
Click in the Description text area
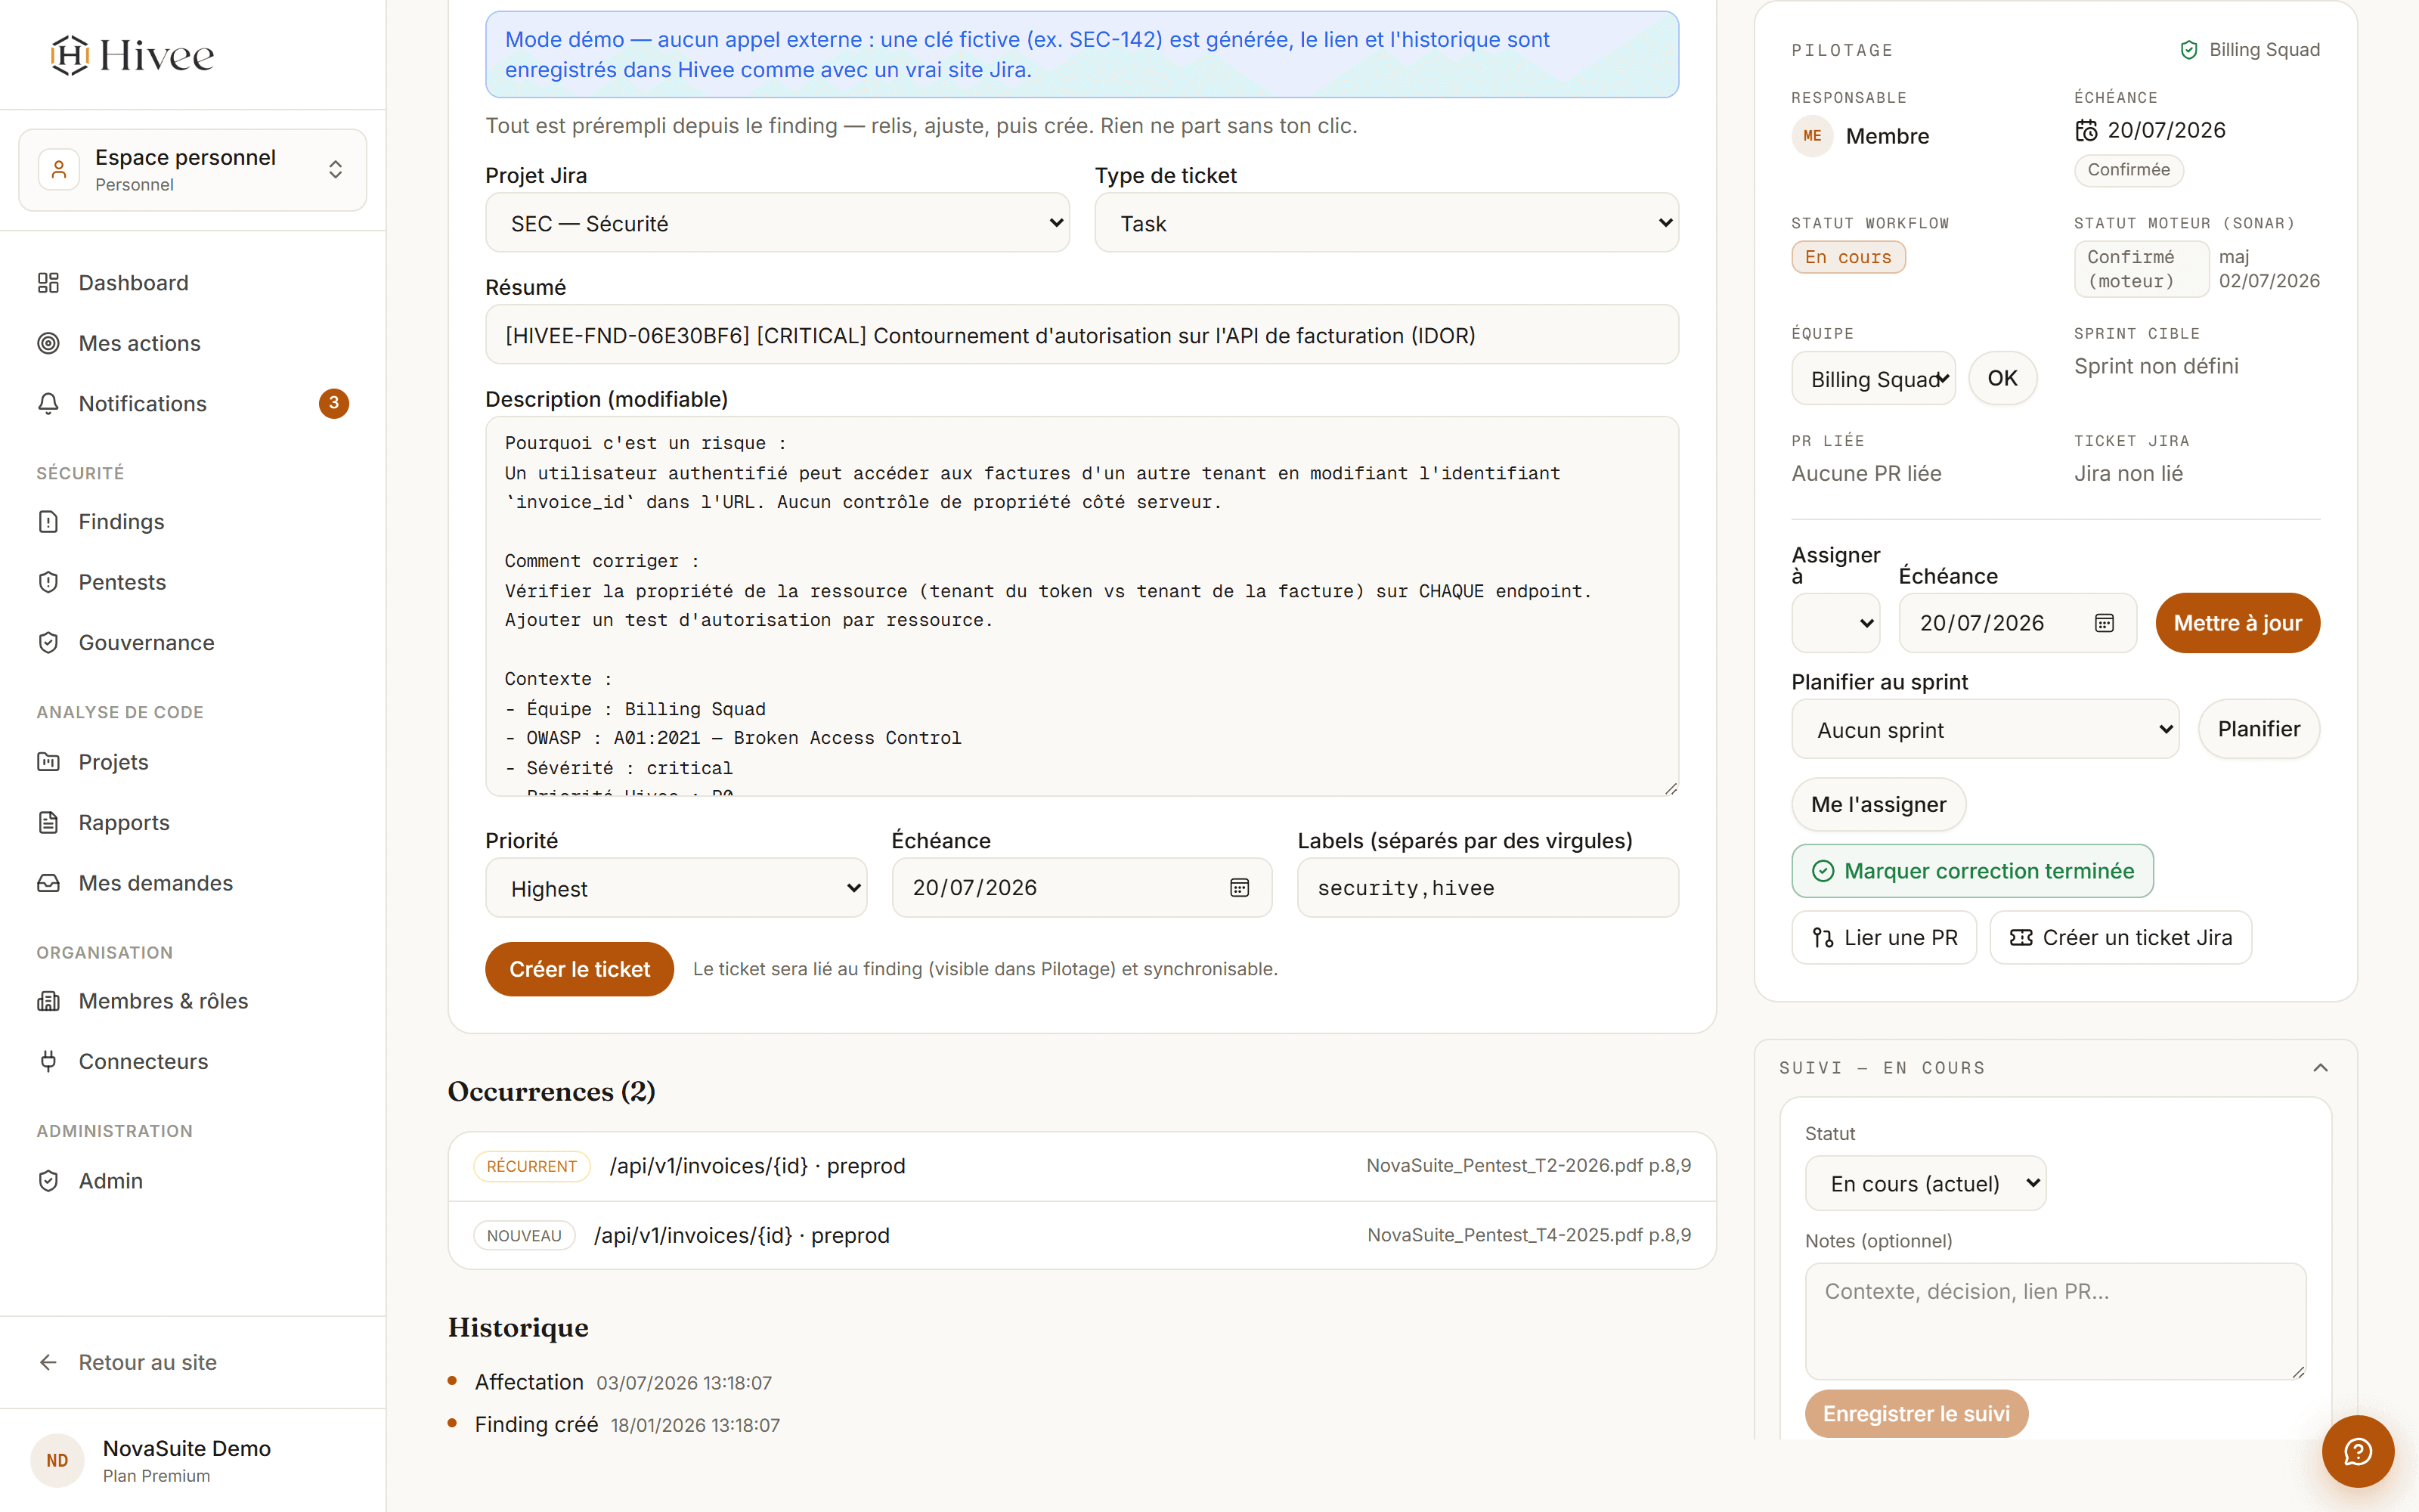[1082, 606]
